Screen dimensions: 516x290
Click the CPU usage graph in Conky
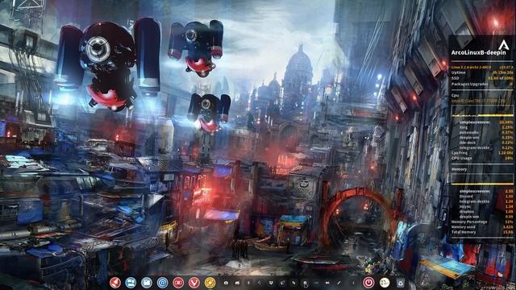coord(482,111)
